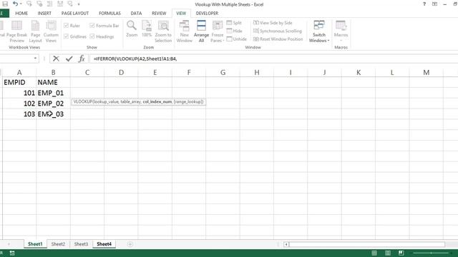
Task: Click the Hide window button
Action: tap(234, 31)
